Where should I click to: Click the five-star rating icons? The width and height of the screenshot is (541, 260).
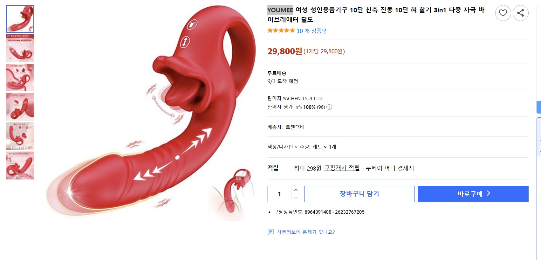(281, 31)
